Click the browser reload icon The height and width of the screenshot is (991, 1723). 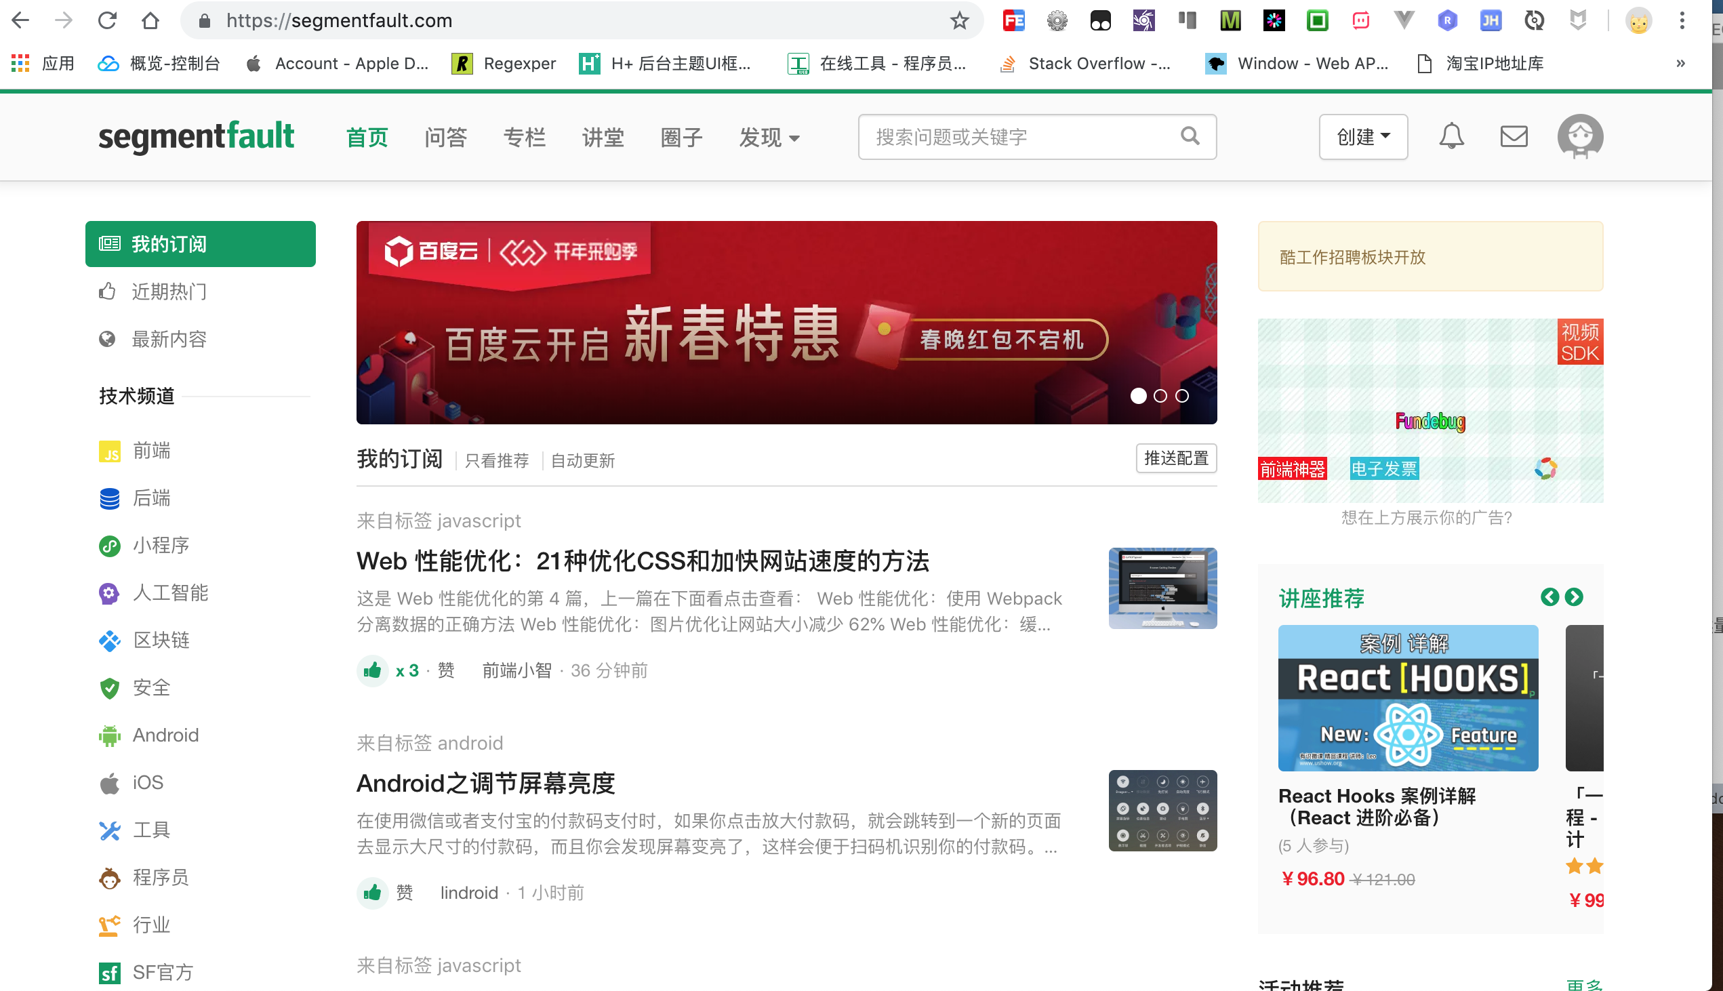point(108,21)
